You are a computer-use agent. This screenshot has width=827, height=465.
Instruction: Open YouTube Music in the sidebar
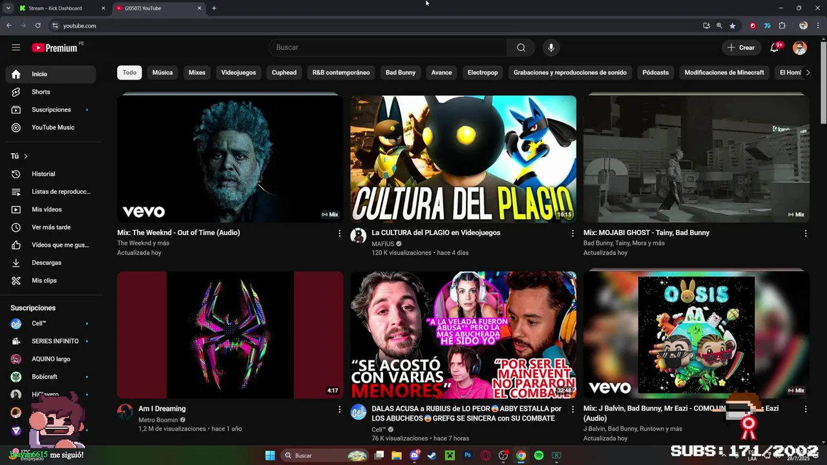[x=51, y=127]
